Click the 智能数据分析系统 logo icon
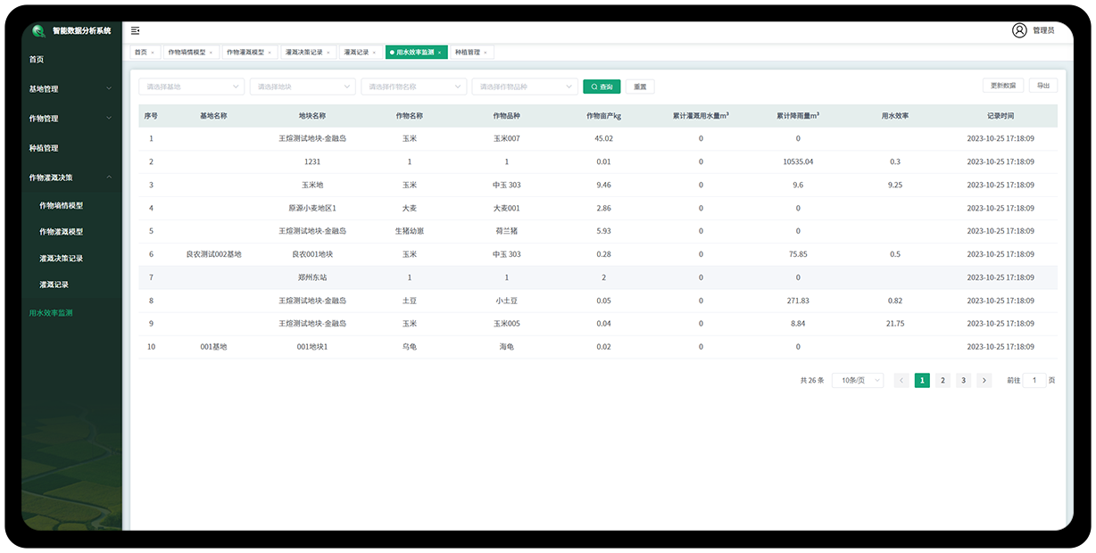Screen dimensions: 1096x553 click(36, 29)
